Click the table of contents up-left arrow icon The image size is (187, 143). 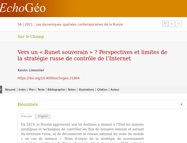point(165,24)
